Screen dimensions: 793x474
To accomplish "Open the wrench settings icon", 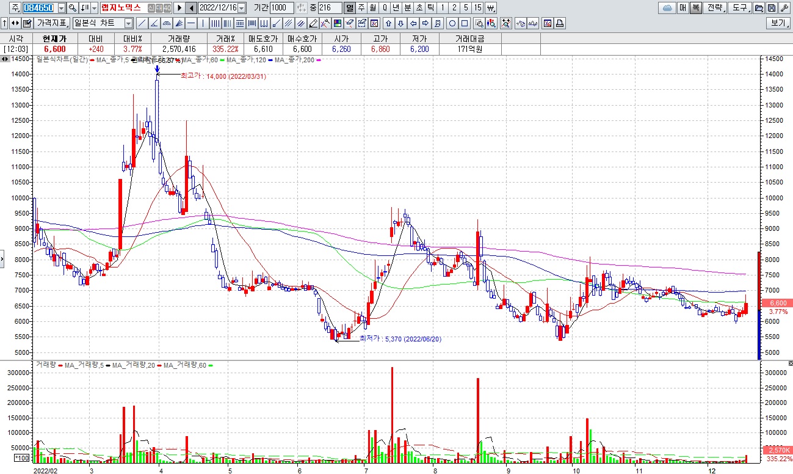I will [x=784, y=8].
